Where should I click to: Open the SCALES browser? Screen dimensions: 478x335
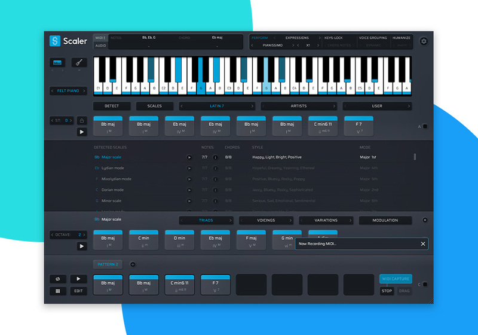click(155, 106)
